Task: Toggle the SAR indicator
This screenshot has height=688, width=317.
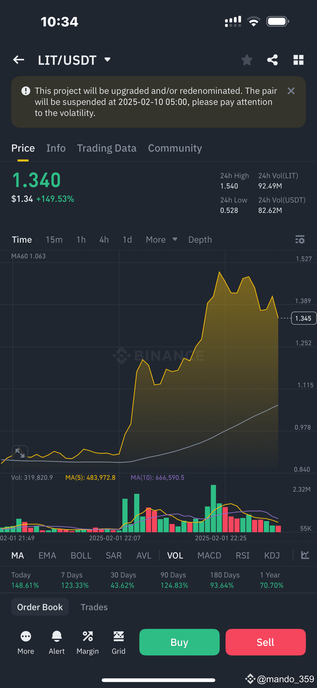Action: coord(113,555)
